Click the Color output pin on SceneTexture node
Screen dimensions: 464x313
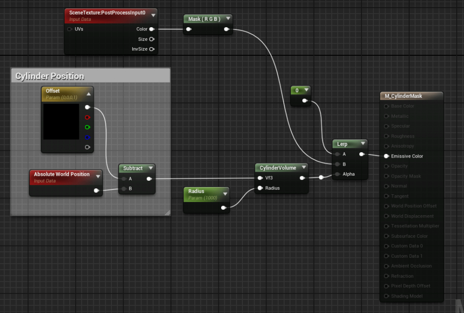click(x=151, y=29)
